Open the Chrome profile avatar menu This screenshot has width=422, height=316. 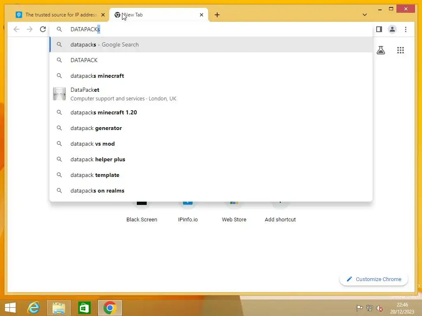point(392,29)
